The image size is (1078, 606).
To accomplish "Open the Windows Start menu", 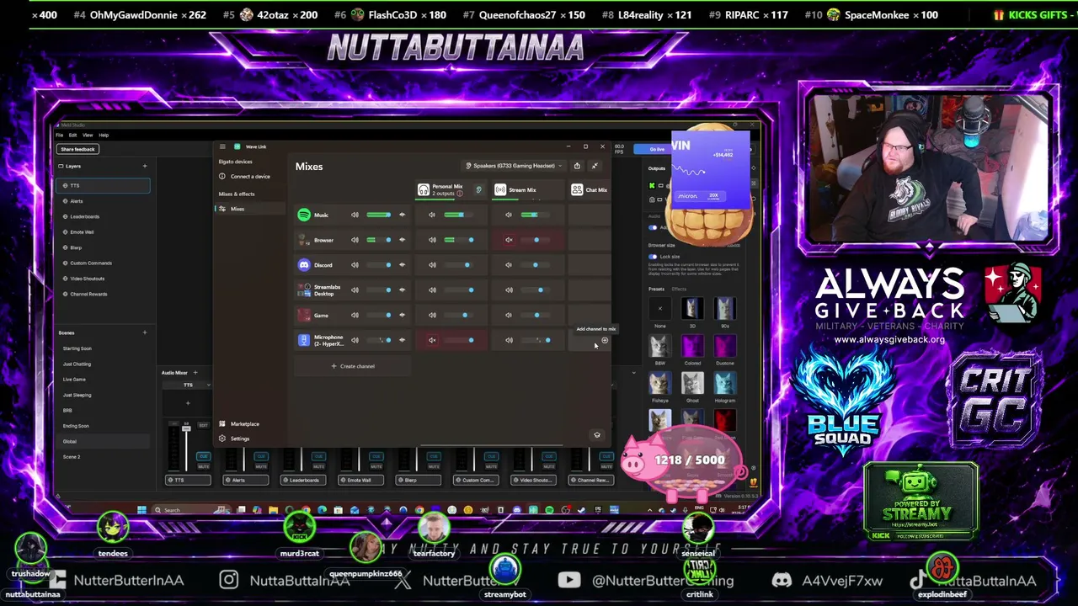I will point(141,509).
